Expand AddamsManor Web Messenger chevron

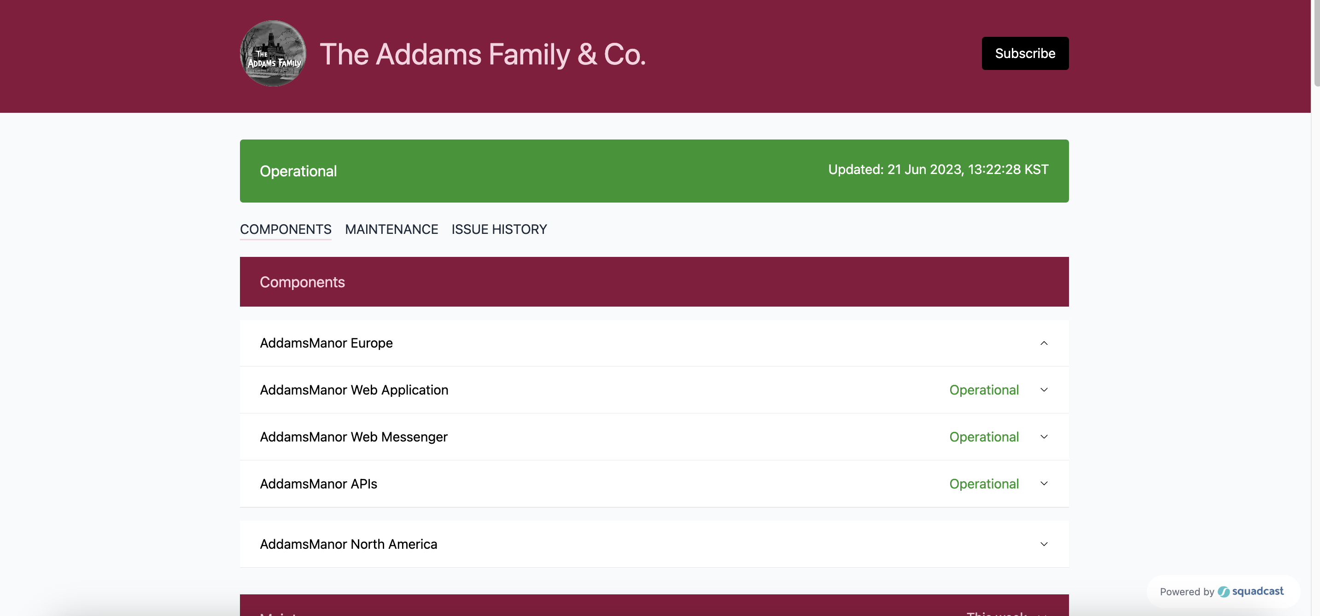click(1044, 437)
